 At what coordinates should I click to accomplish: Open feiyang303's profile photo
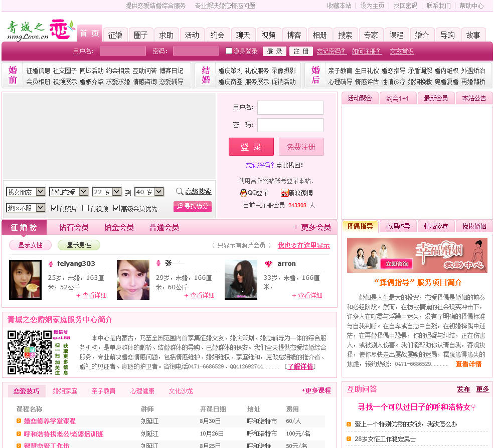[x=25, y=279]
